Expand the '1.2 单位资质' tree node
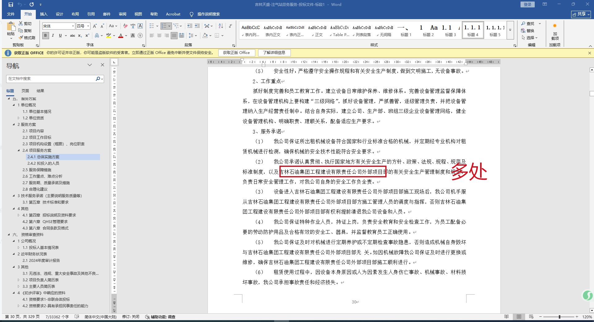Viewport: 594px width, 322px height. click(19, 118)
